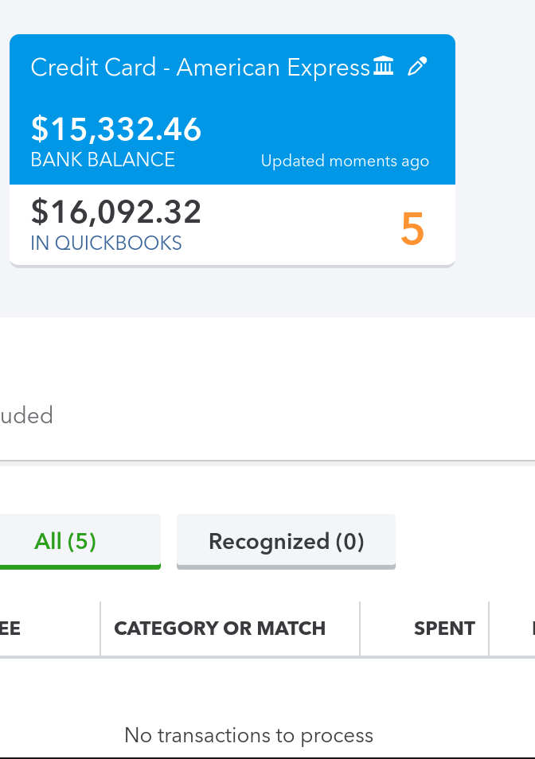
Task: Click the No transactions to process message
Action: point(248,735)
